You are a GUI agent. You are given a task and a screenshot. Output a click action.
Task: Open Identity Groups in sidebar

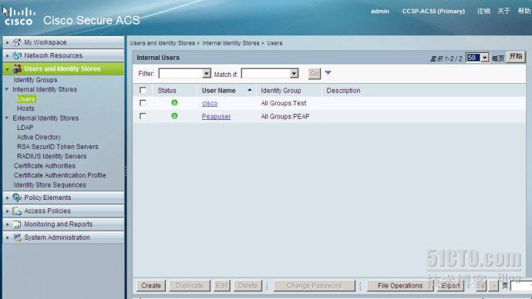pos(35,80)
